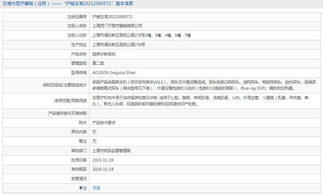Click attachment value 产品技术要求
This screenshot has height=196, width=323.
pyautogui.click(x=104, y=123)
